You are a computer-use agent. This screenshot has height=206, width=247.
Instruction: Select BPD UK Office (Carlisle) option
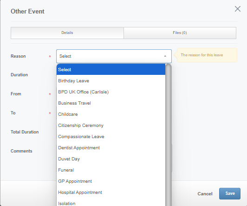pyautogui.click(x=111, y=92)
